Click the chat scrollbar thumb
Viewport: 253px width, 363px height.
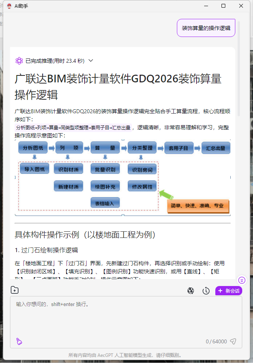pyautogui.click(x=239, y=69)
